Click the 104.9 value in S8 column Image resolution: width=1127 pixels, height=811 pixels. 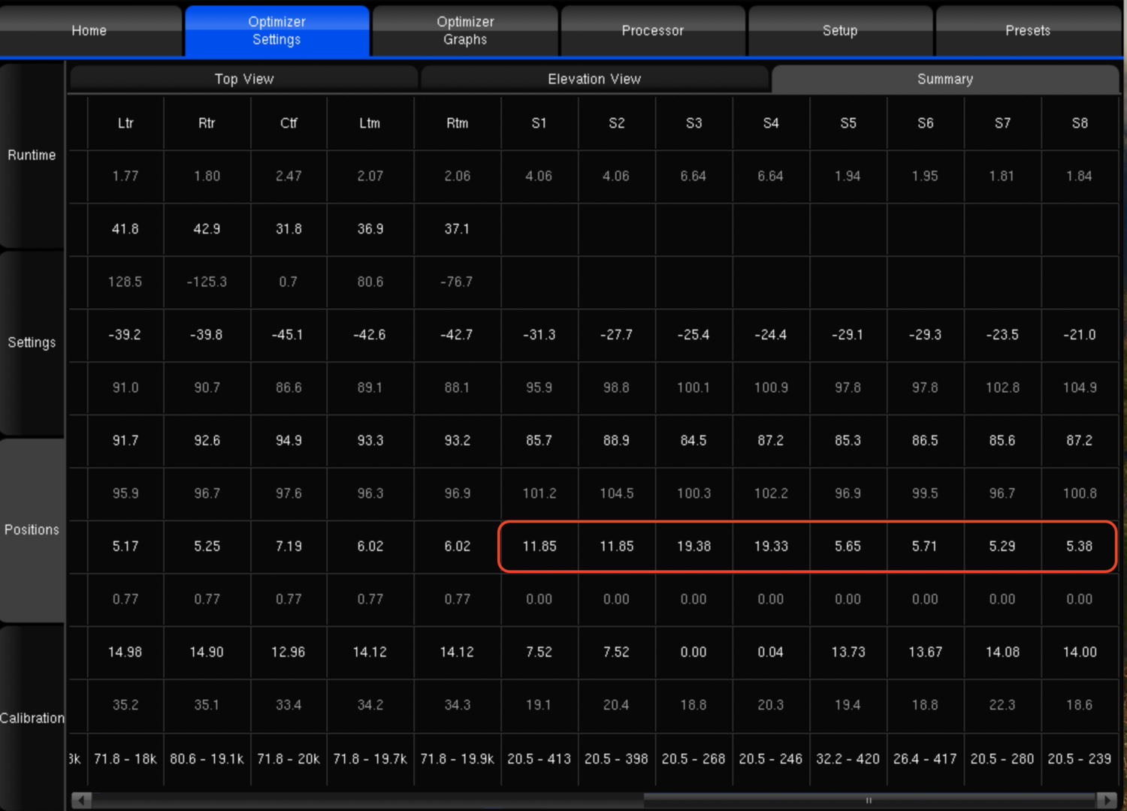click(1080, 388)
